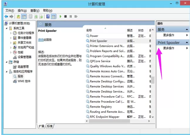This screenshot has width=190, height=135.
Task: Open the 查看(V) menu
Action: pos(35,11)
